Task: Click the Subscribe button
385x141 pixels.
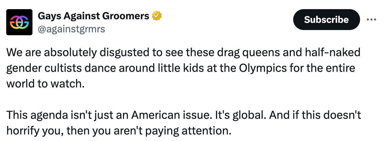Action: coord(326,20)
